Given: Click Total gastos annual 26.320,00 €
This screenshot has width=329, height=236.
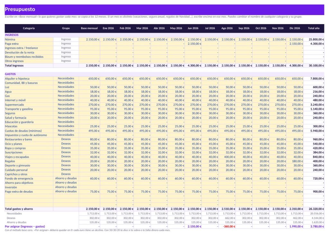Looking at the screenshot, I should [314, 209].
